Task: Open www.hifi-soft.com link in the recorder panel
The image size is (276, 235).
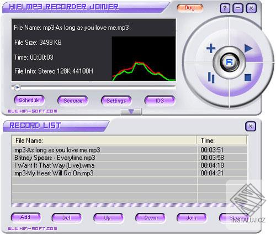Action: click(33, 111)
